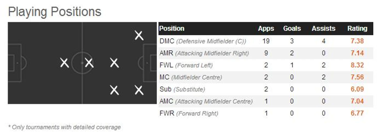This screenshot has height=133, width=377.
Task: Click the top right X marker on pitch
Action: [139, 36]
